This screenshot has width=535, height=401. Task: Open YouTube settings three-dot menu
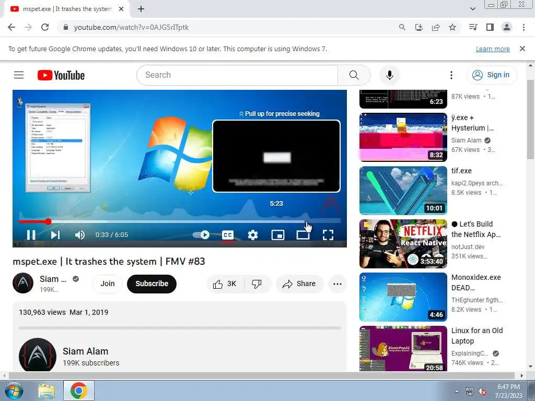pyautogui.click(x=451, y=75)
